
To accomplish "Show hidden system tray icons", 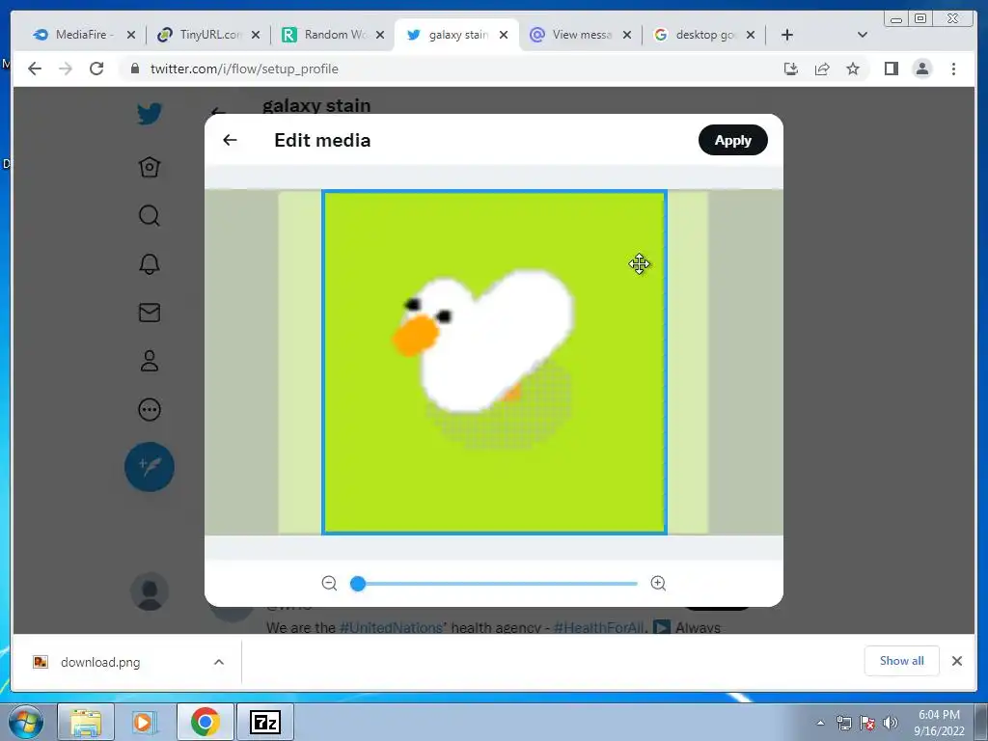I will 820,723.
